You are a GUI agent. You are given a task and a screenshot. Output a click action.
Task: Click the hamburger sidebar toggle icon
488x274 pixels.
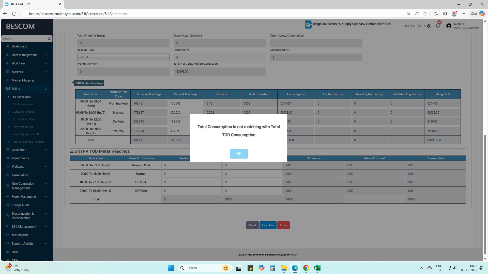47,26
